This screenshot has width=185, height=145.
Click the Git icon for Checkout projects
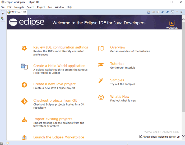(x=24, y=101)
